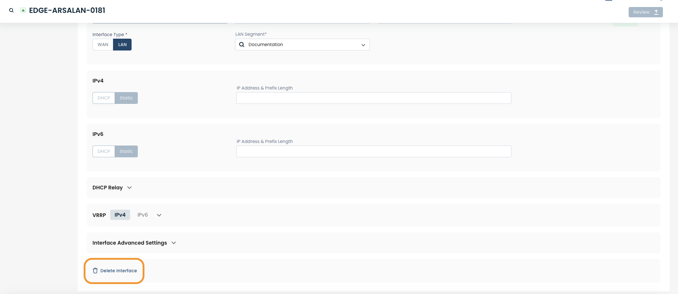Click the Interface Type label

coord(110,35)
